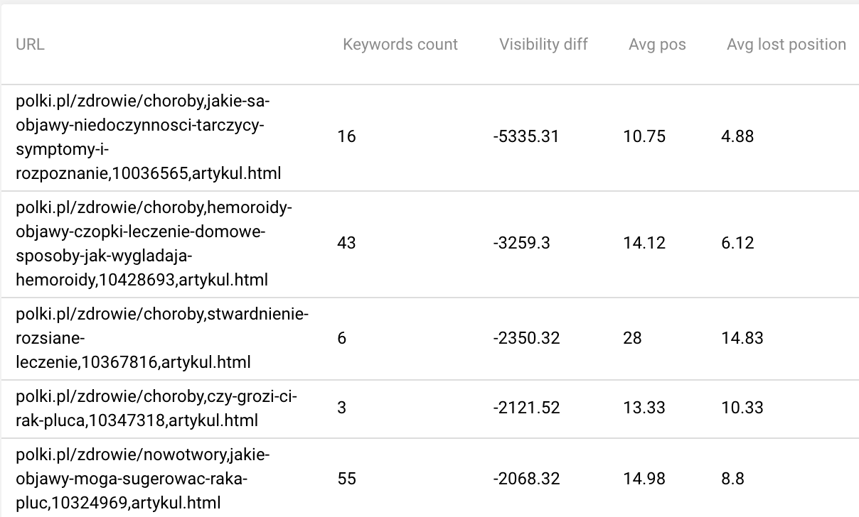Sort by Avg pos column header

coord(657,44)
